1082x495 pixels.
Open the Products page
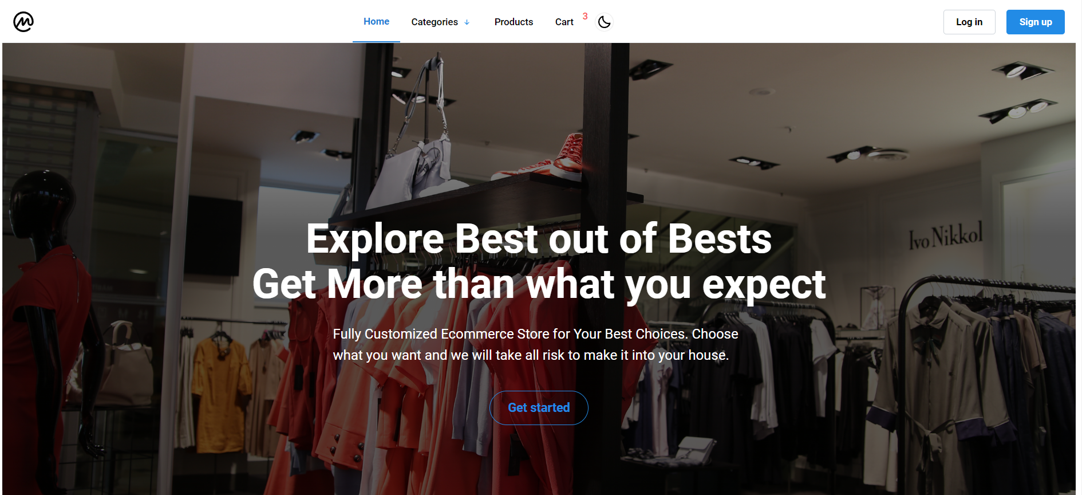click(514, 22)
